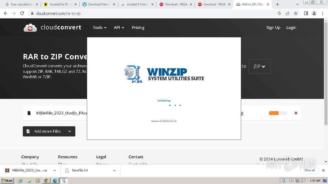Click the Login link

[x=291, y=27]
